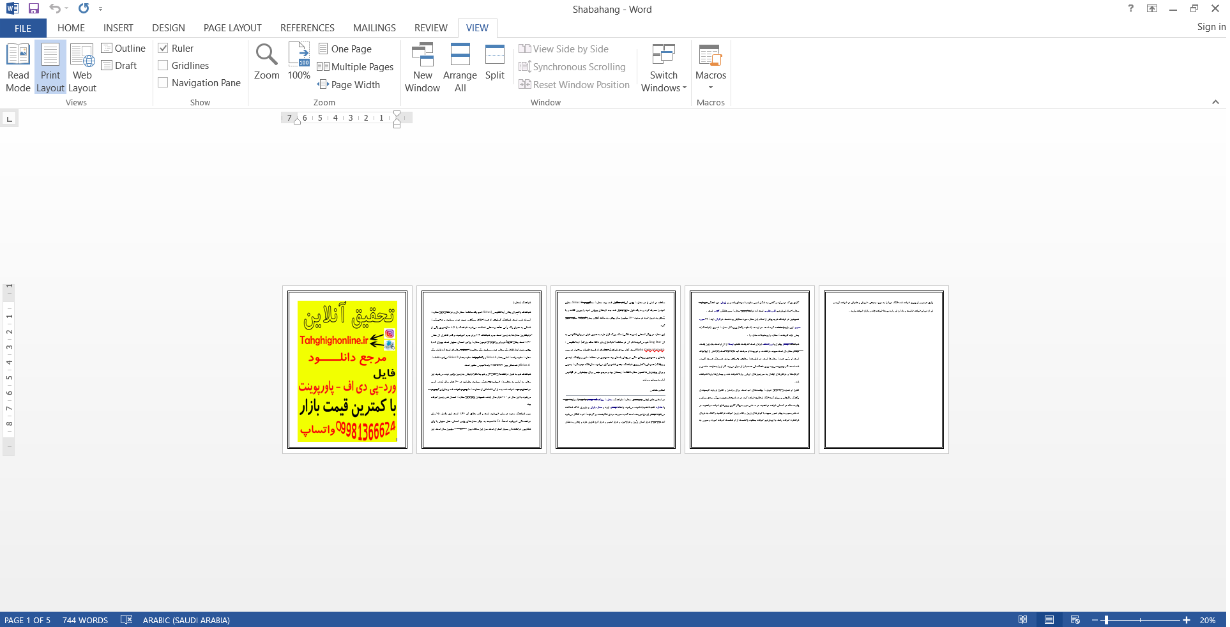Fit to Page Width
This screenshot has height=627, width=1230.
[349, 85]
